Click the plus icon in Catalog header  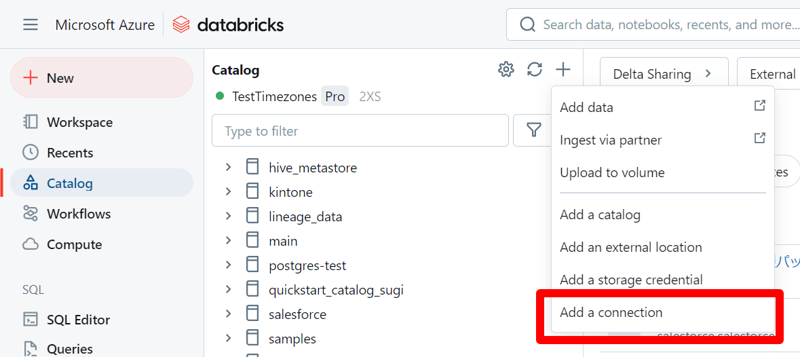click(x=563, y=69)
